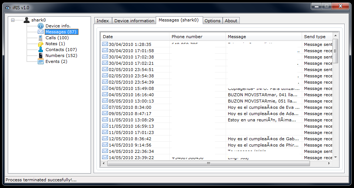
Task: Select Messages (87) in the tree
Action: pos(61,32)
